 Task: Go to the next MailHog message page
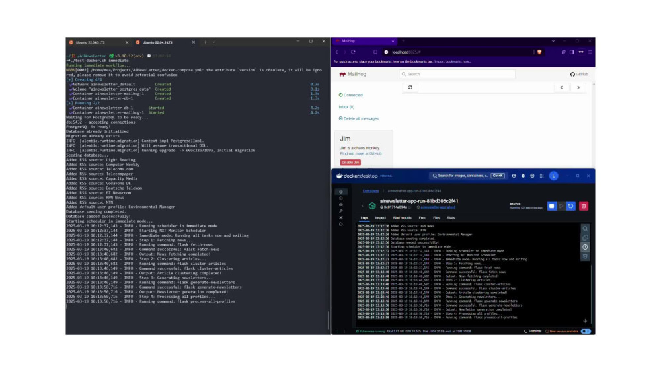click(x=578, y=87)
